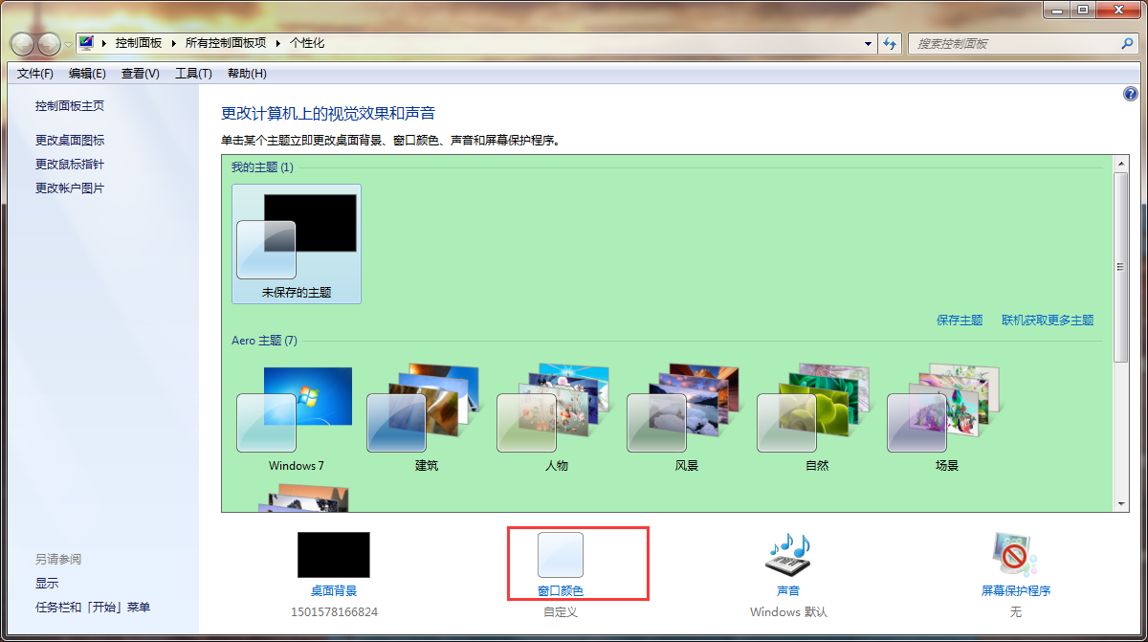Screen dimensions: 1148x642
Task: Minimize the 个性化 window
Action: point(1057,10)
